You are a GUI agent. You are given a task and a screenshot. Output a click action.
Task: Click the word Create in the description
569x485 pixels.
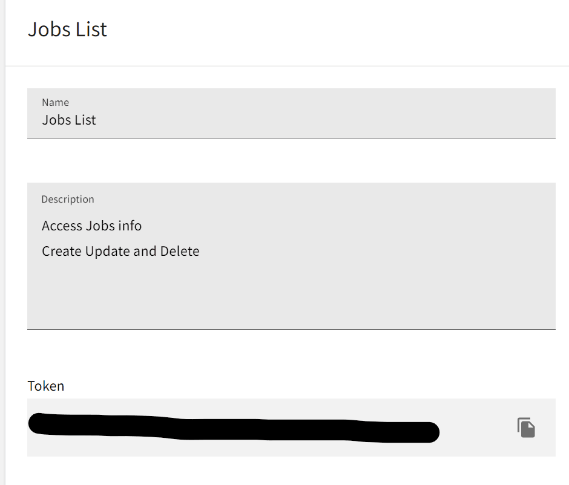[61, 251]
